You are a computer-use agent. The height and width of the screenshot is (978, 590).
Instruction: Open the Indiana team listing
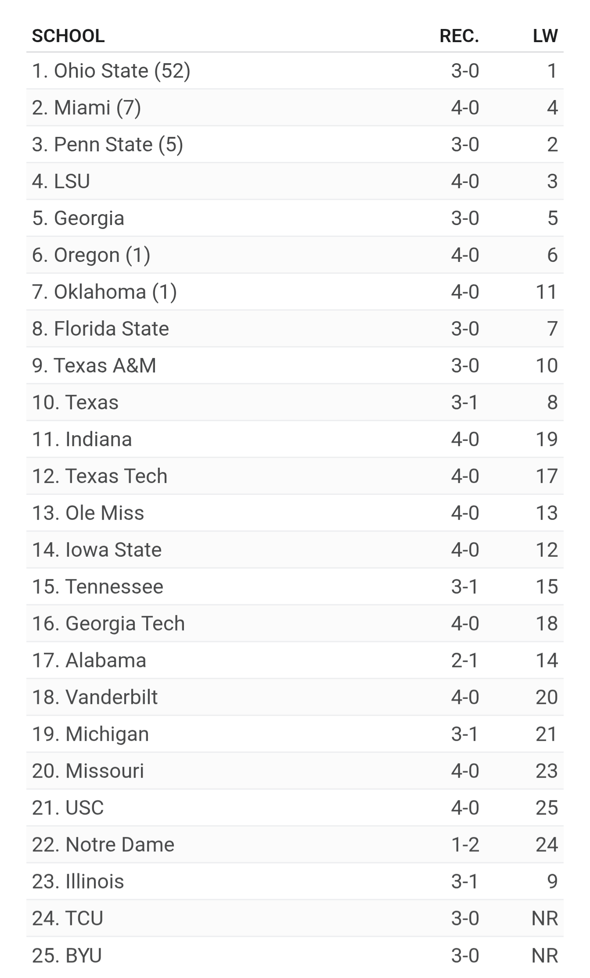[x=82, y=440]
